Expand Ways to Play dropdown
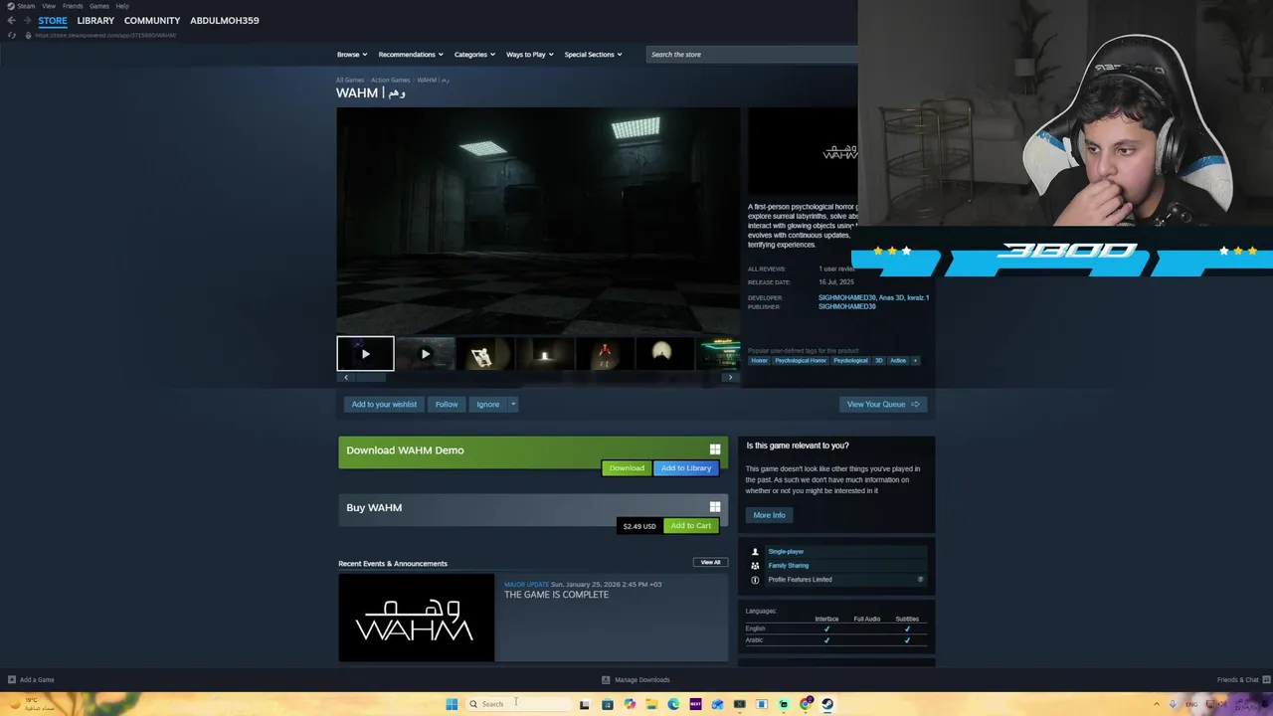The image size is (1273, 716). (x=530, y=55)
